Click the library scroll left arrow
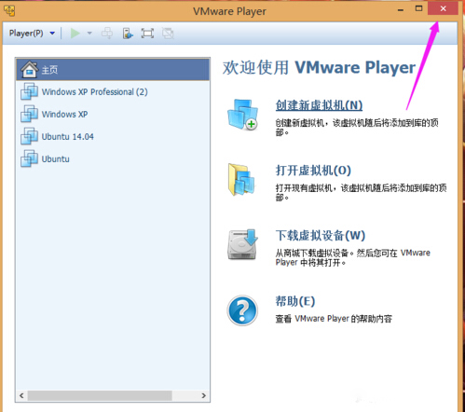 pyautogui.click(x=21, y=395)
